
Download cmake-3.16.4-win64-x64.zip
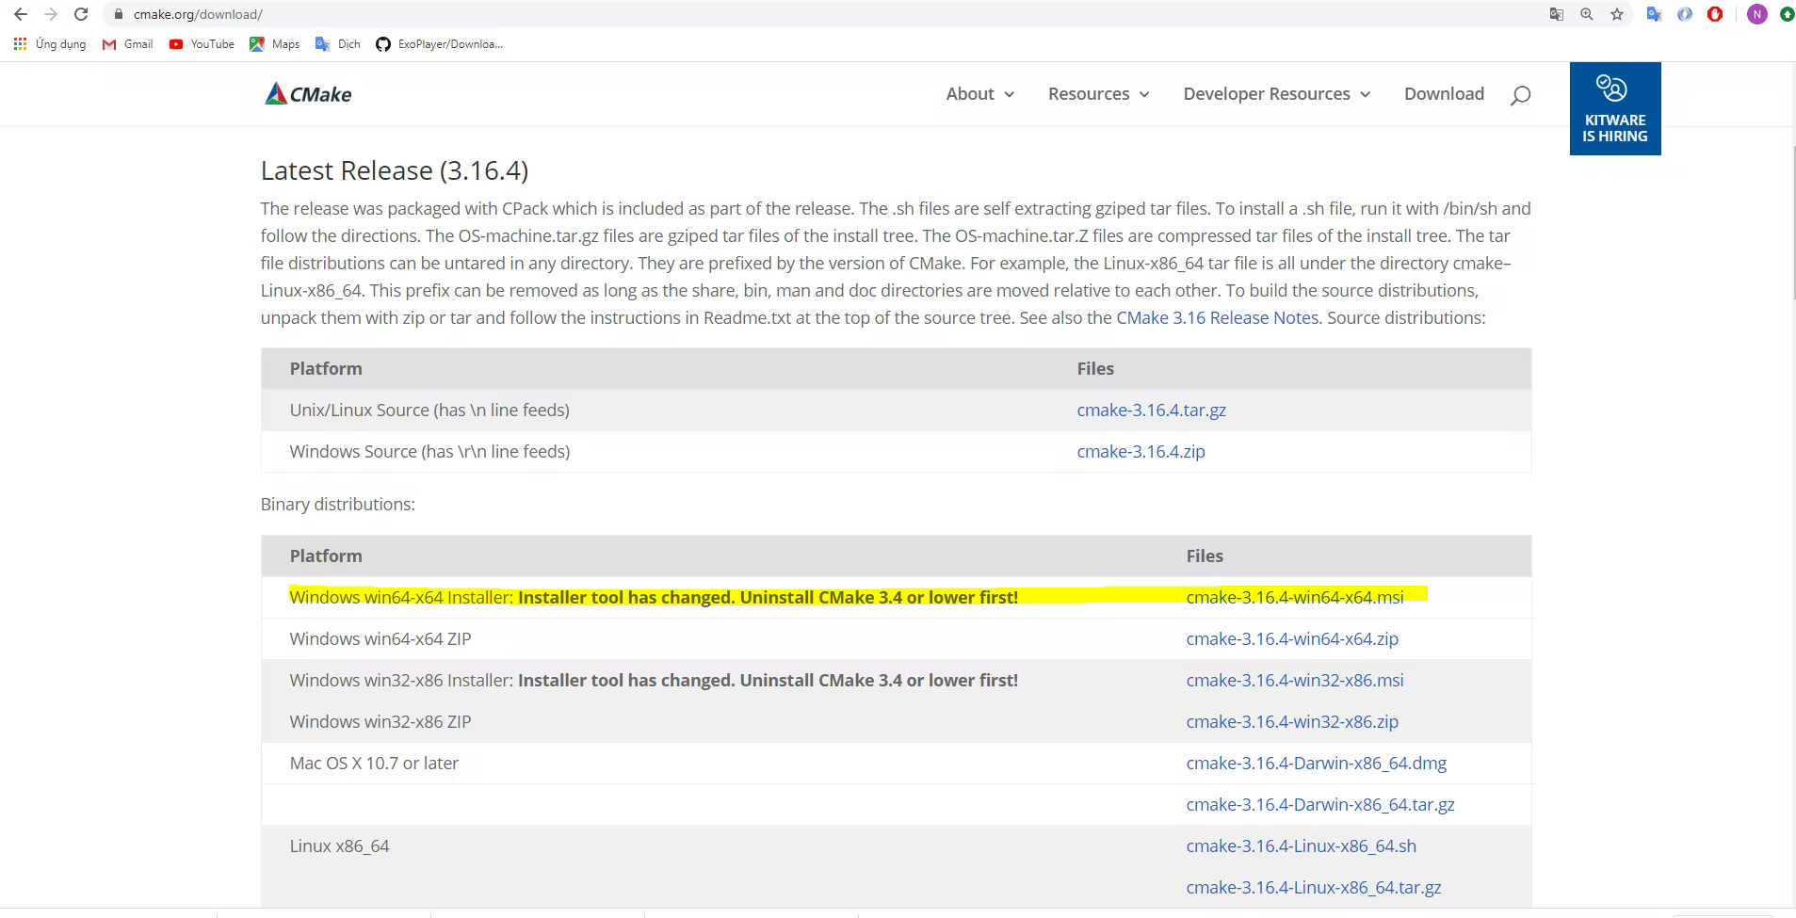click(1292, 638)
